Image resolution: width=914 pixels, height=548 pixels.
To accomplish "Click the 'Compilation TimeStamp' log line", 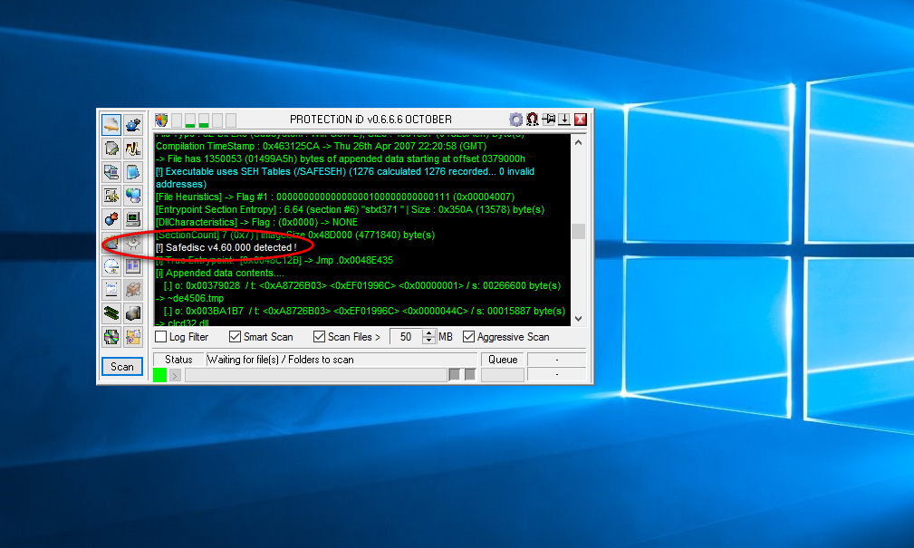I will (321, 147).
